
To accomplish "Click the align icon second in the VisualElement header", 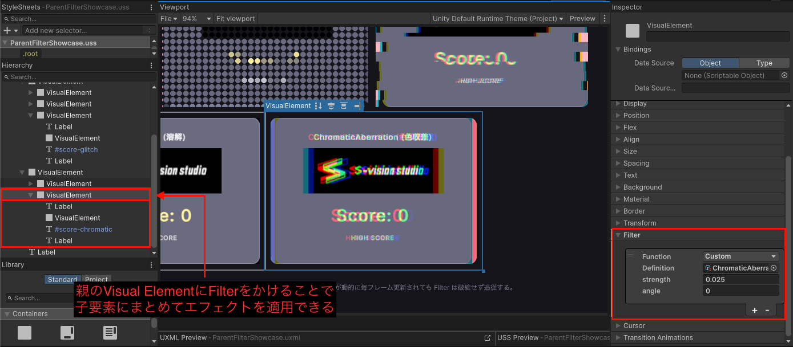I will coord(331,106).
